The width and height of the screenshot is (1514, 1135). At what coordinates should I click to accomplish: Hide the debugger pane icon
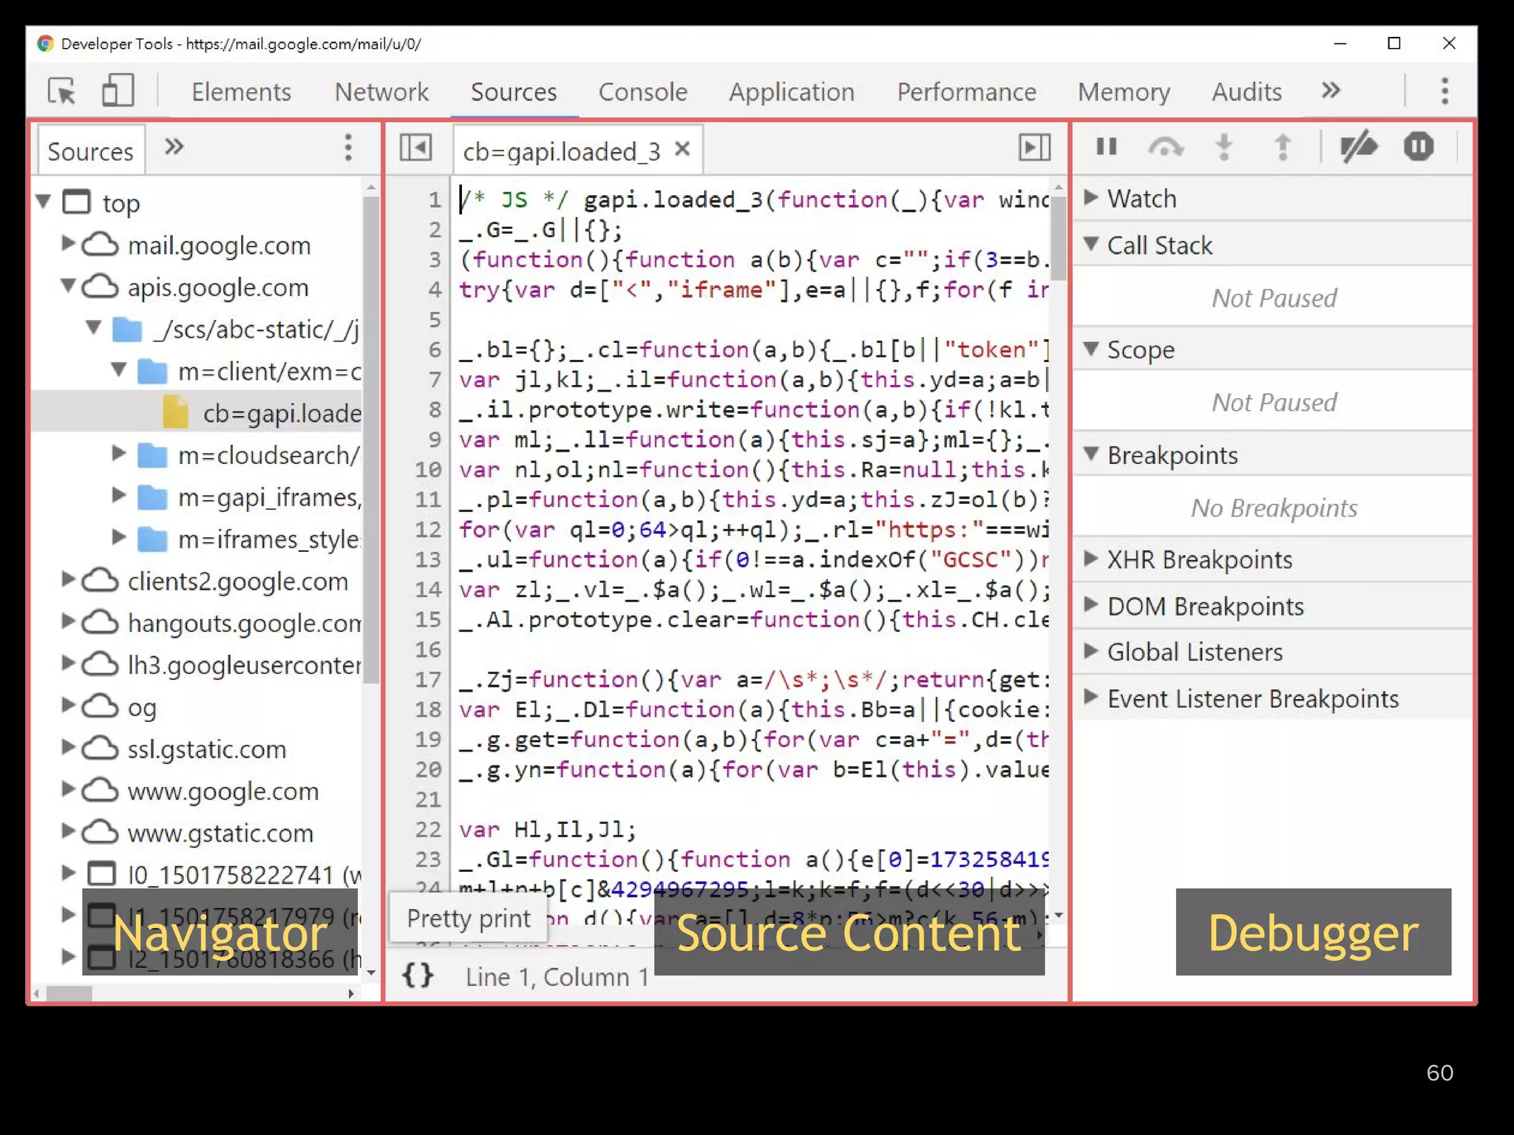pyautogui.click(x=1034, y=148)
